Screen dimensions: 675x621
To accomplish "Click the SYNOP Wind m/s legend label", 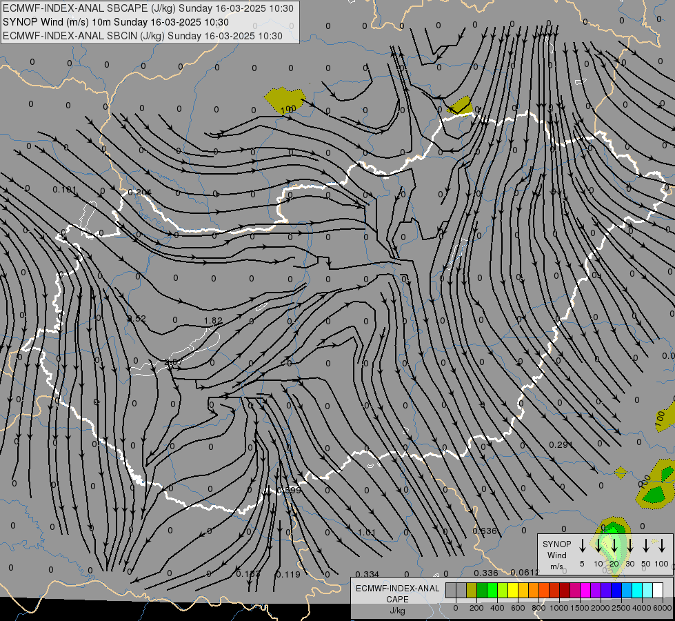I will point(556,555).
